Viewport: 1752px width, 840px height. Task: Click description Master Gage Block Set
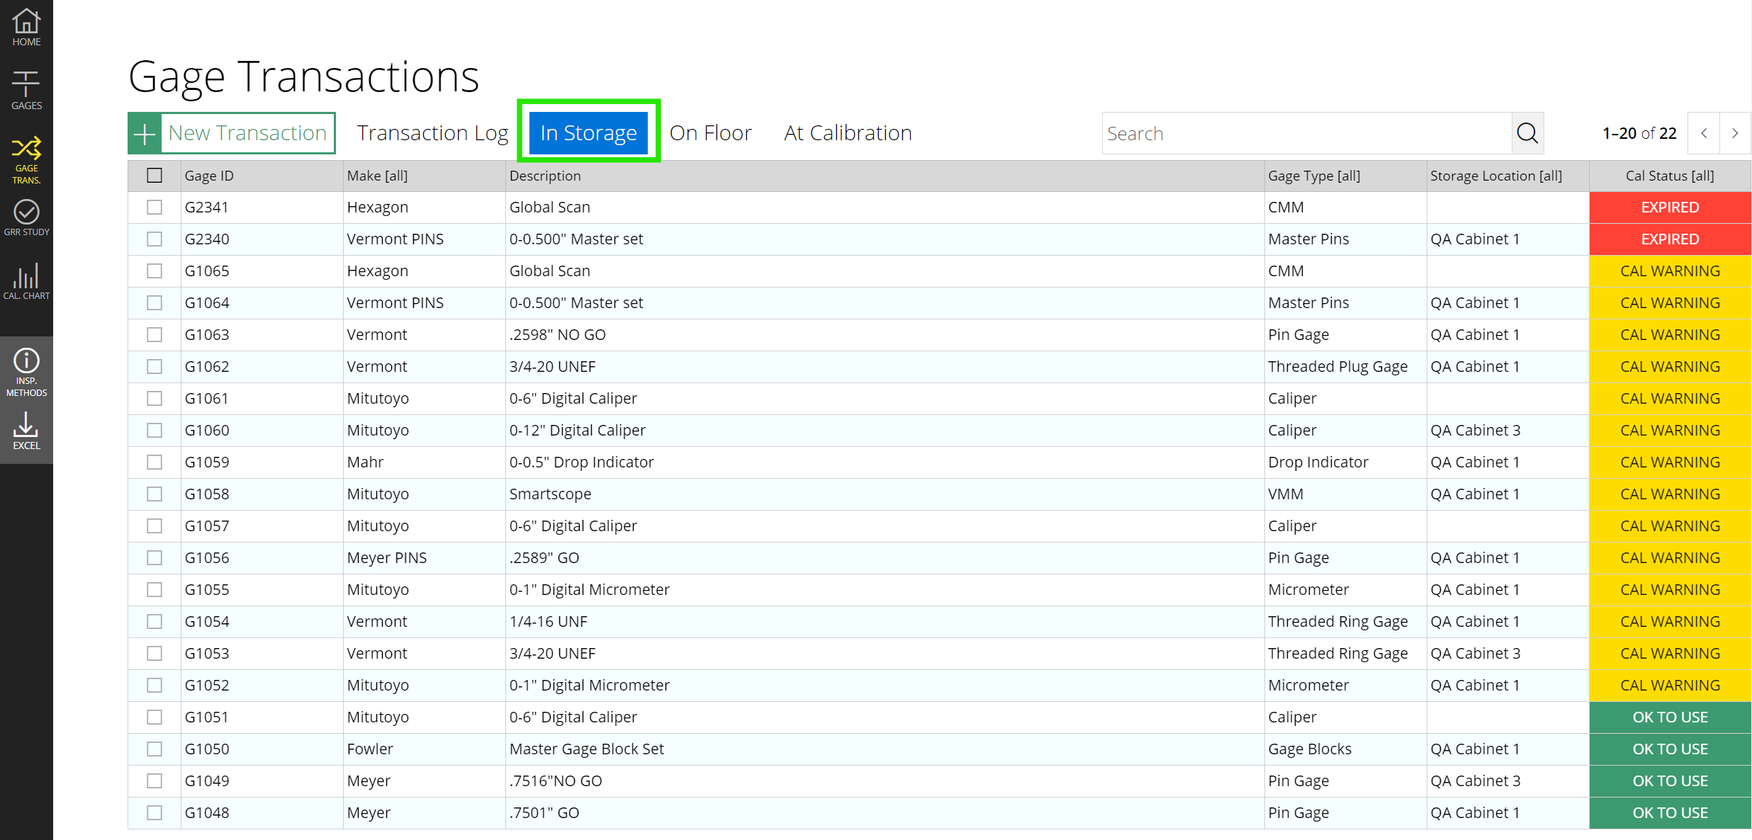click(x=587, y=749)
